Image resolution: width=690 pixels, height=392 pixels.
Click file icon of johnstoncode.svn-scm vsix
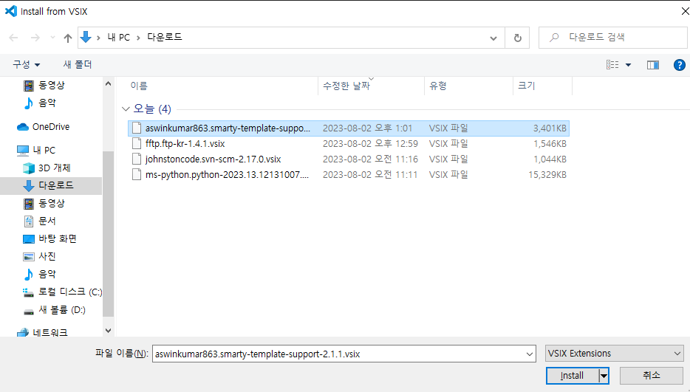(x=137, y=159)
